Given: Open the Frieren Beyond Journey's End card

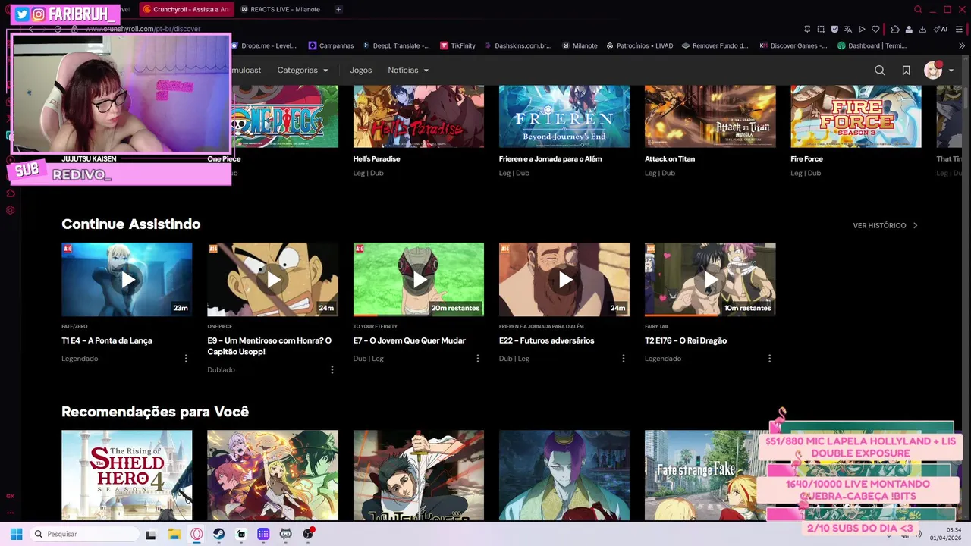Looking at the screenshot, I should point(564,116).
